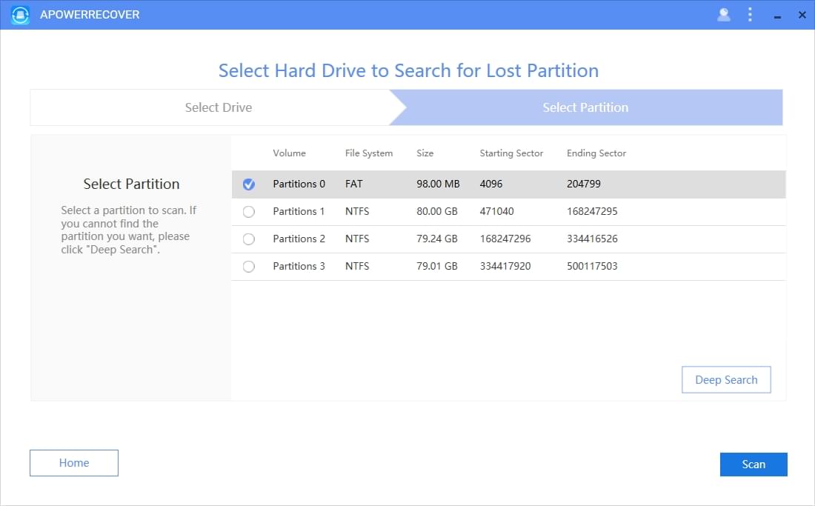
Task: Click the Volume column header
Action: tap(288, 153)
